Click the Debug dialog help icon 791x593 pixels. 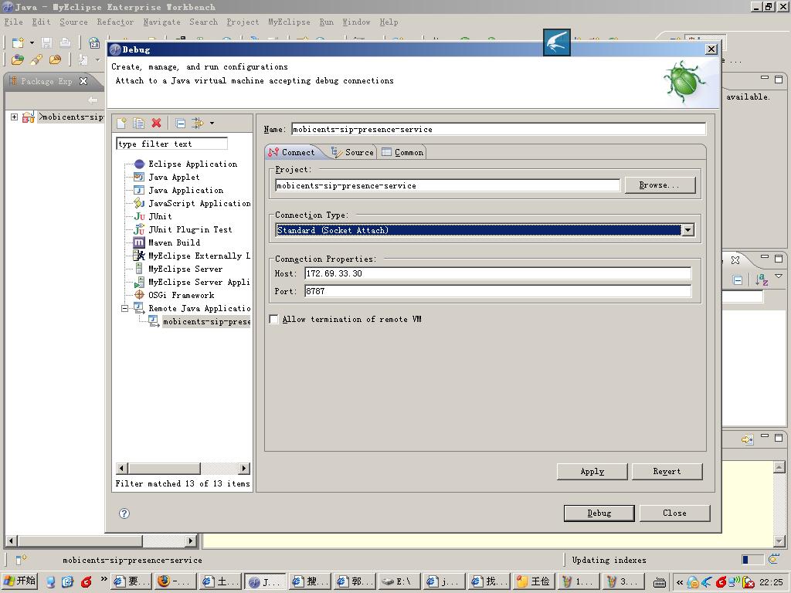[124, 513]
